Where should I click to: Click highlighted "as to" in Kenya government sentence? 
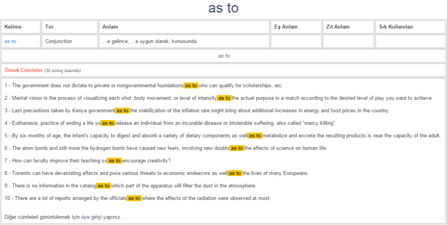122,111
